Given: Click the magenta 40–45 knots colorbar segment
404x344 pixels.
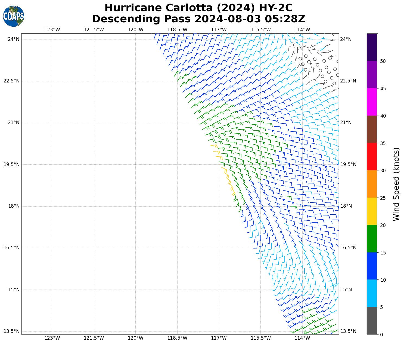Looking at the screenshot, I should (372, 102).
